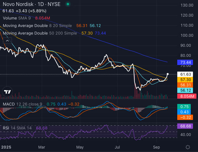Select the RSI 14 SMA 14 legend

(17, 128)
